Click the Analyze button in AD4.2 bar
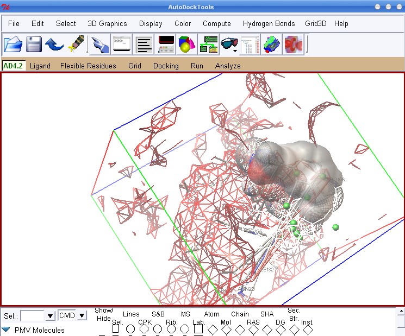This screenshot has width=405, height=336. pyautogui.click(x=227, y=66)
